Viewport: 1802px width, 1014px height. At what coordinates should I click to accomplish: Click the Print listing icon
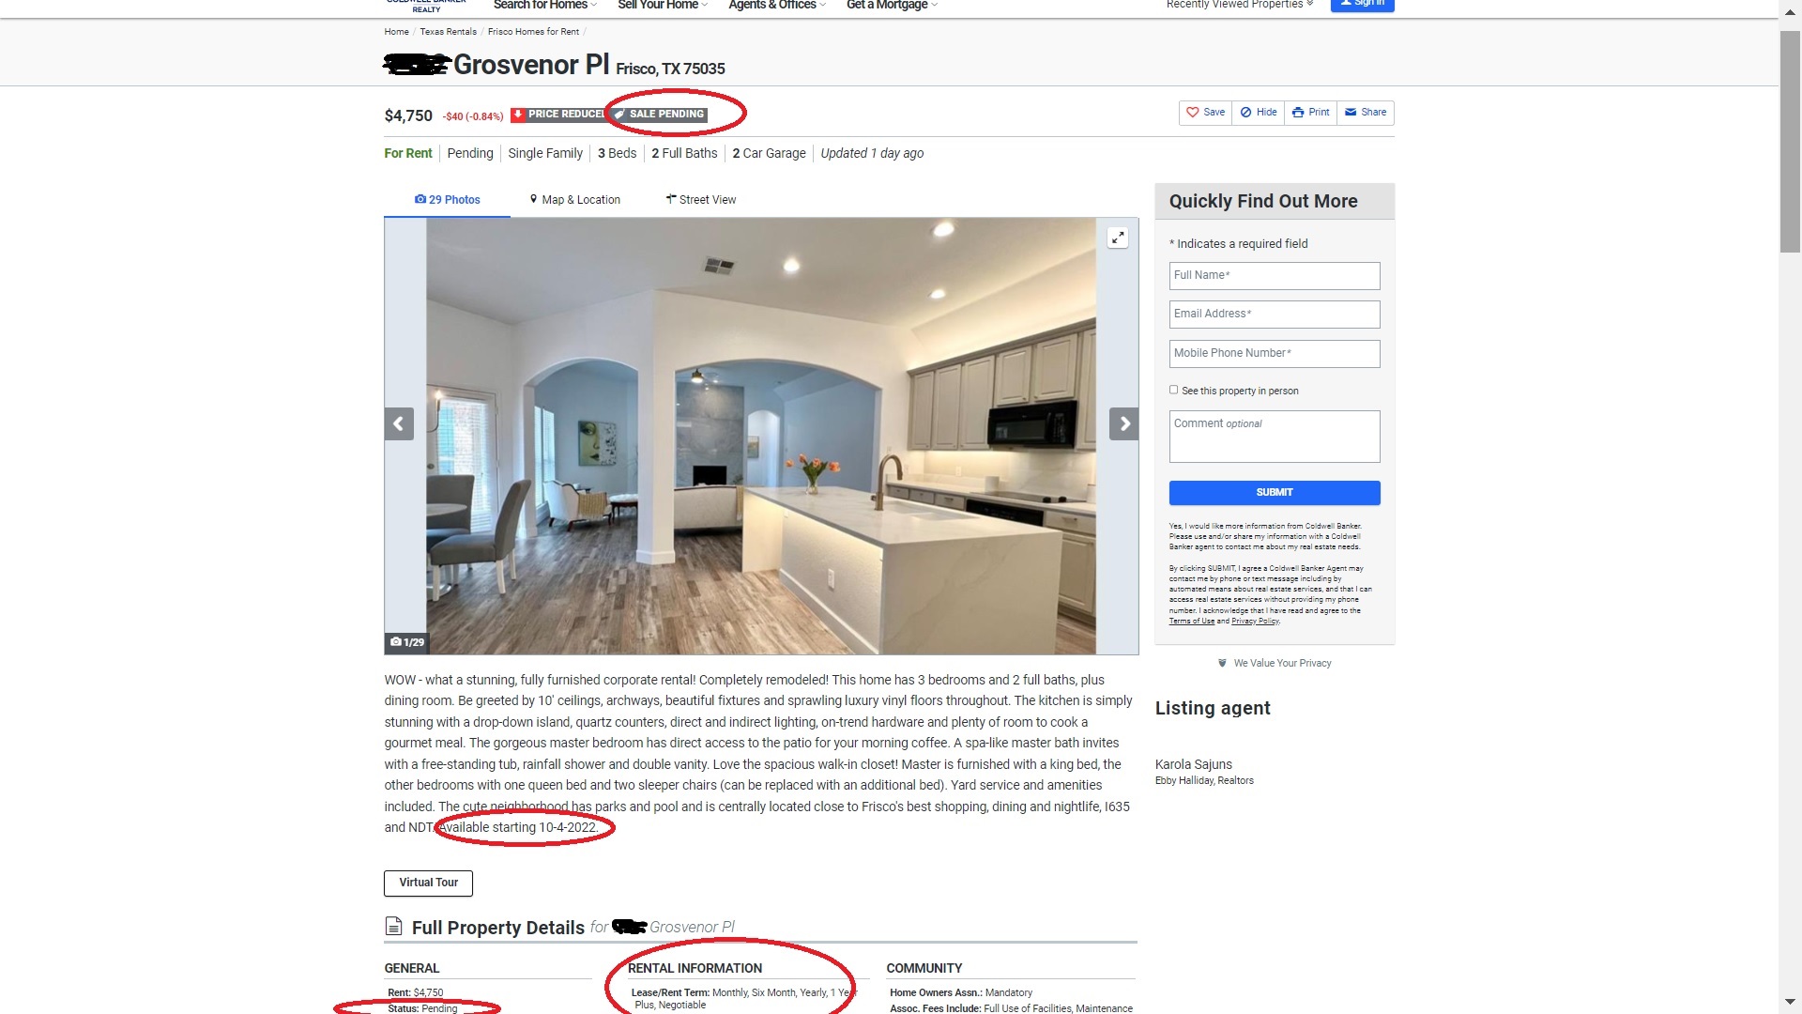[1310, 112]
